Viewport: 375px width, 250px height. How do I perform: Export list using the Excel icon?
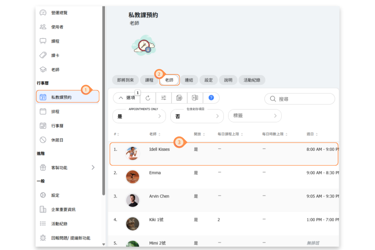(x=195, y=98)
